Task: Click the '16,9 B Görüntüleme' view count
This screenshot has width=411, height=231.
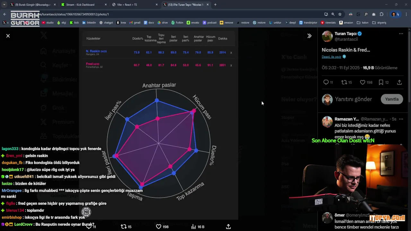Action: pos(380,68)
